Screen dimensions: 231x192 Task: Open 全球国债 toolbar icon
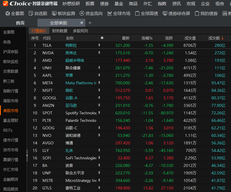tap(137, 14)
